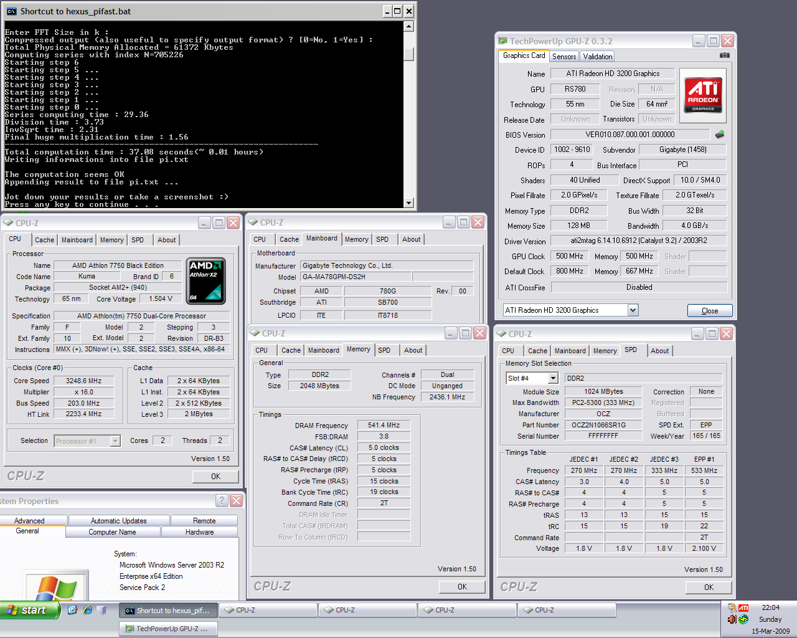
Task: Open the Memory tab in the CPU-Z Mainboard window
Action: click(357, 239)
